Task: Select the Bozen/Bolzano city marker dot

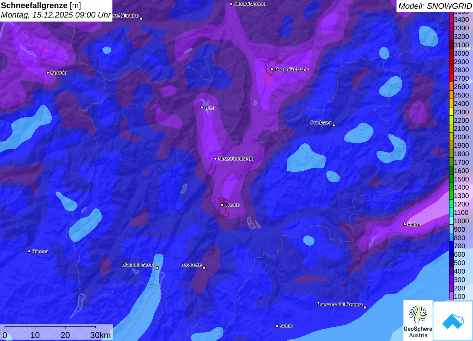Action: pos(272,69)
